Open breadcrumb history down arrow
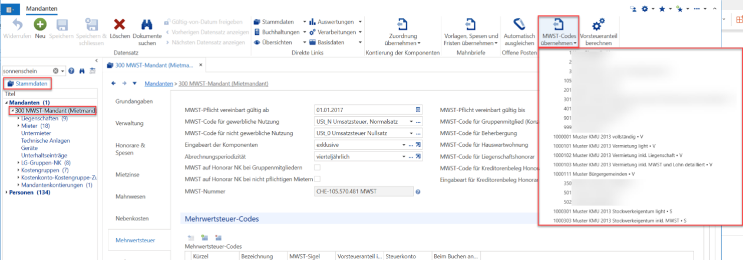Screen dimensions: 743x260 point(134,83)
